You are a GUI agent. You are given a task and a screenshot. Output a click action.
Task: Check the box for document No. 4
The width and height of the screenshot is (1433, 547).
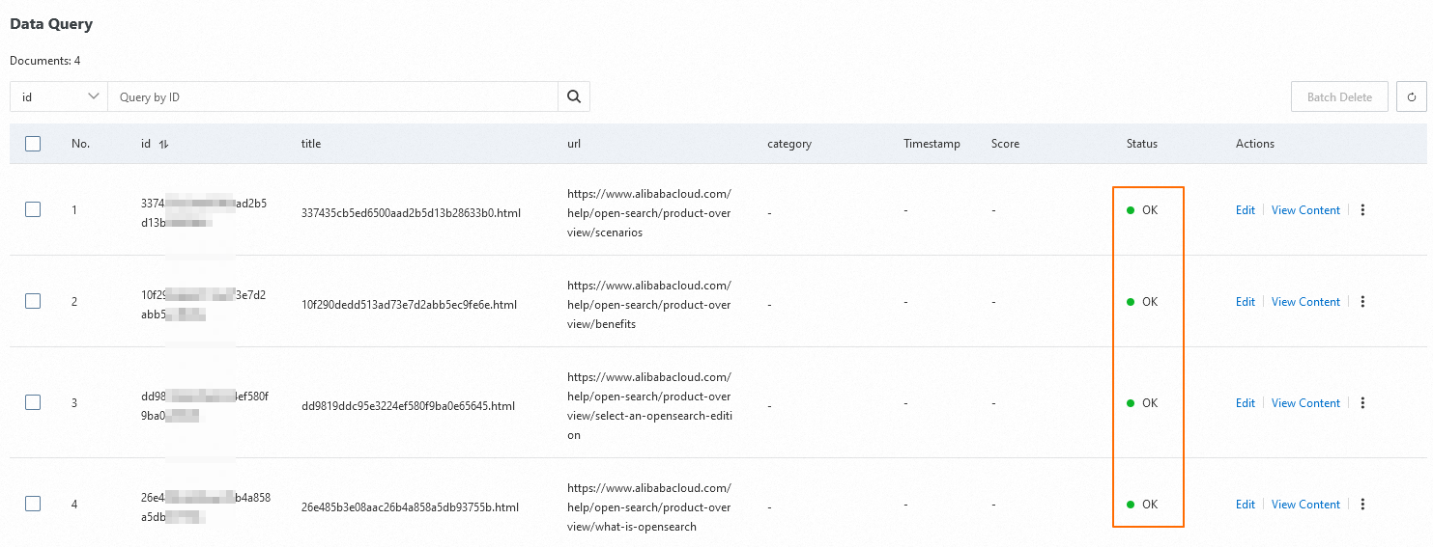33,504
